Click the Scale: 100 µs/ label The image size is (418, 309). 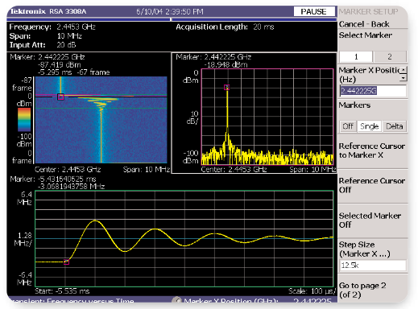[x=312, y=291]
